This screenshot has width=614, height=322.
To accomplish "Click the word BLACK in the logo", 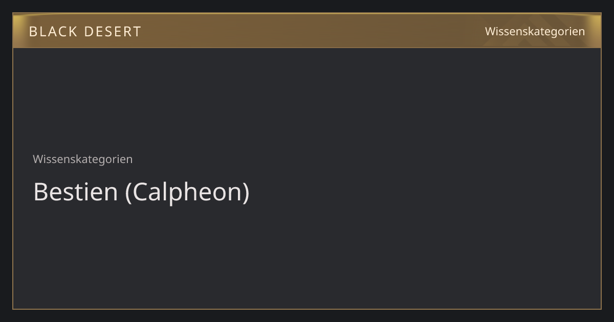I will pos(53,32).
